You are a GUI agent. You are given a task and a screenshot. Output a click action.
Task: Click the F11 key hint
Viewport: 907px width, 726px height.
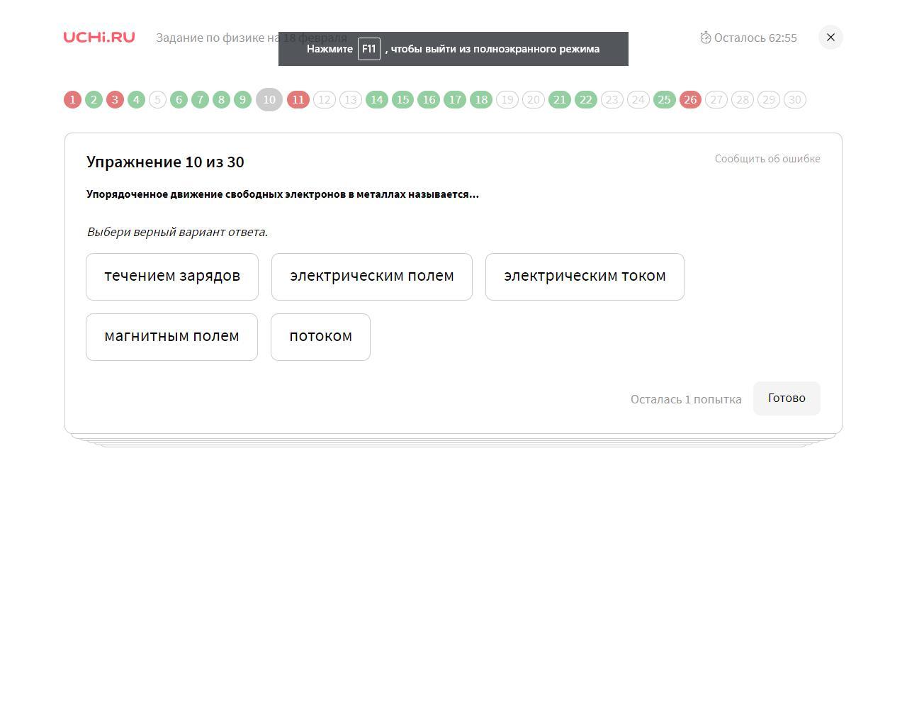point(369,49)
